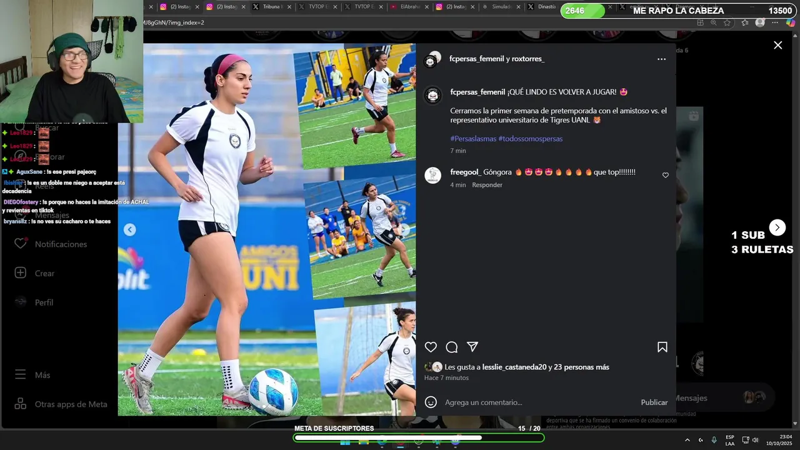This screenshot has height=450, width=800.
Task: Show hidden icons in the system tray
Action: [x=687, y=440]
